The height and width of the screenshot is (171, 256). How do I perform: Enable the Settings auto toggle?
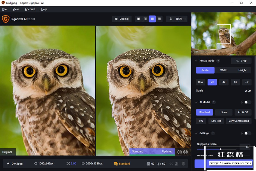[x=248, y=133]
